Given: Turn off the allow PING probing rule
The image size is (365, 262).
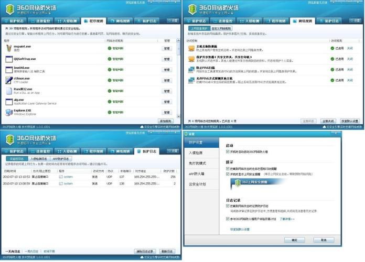Looking at the screenshot, I should 350,80.
